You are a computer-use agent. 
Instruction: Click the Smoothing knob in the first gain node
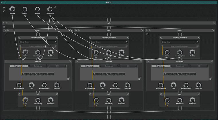coord(38,100)
